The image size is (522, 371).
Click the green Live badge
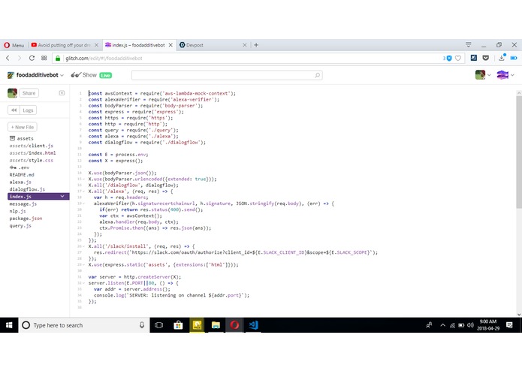[x=106, y=76]
